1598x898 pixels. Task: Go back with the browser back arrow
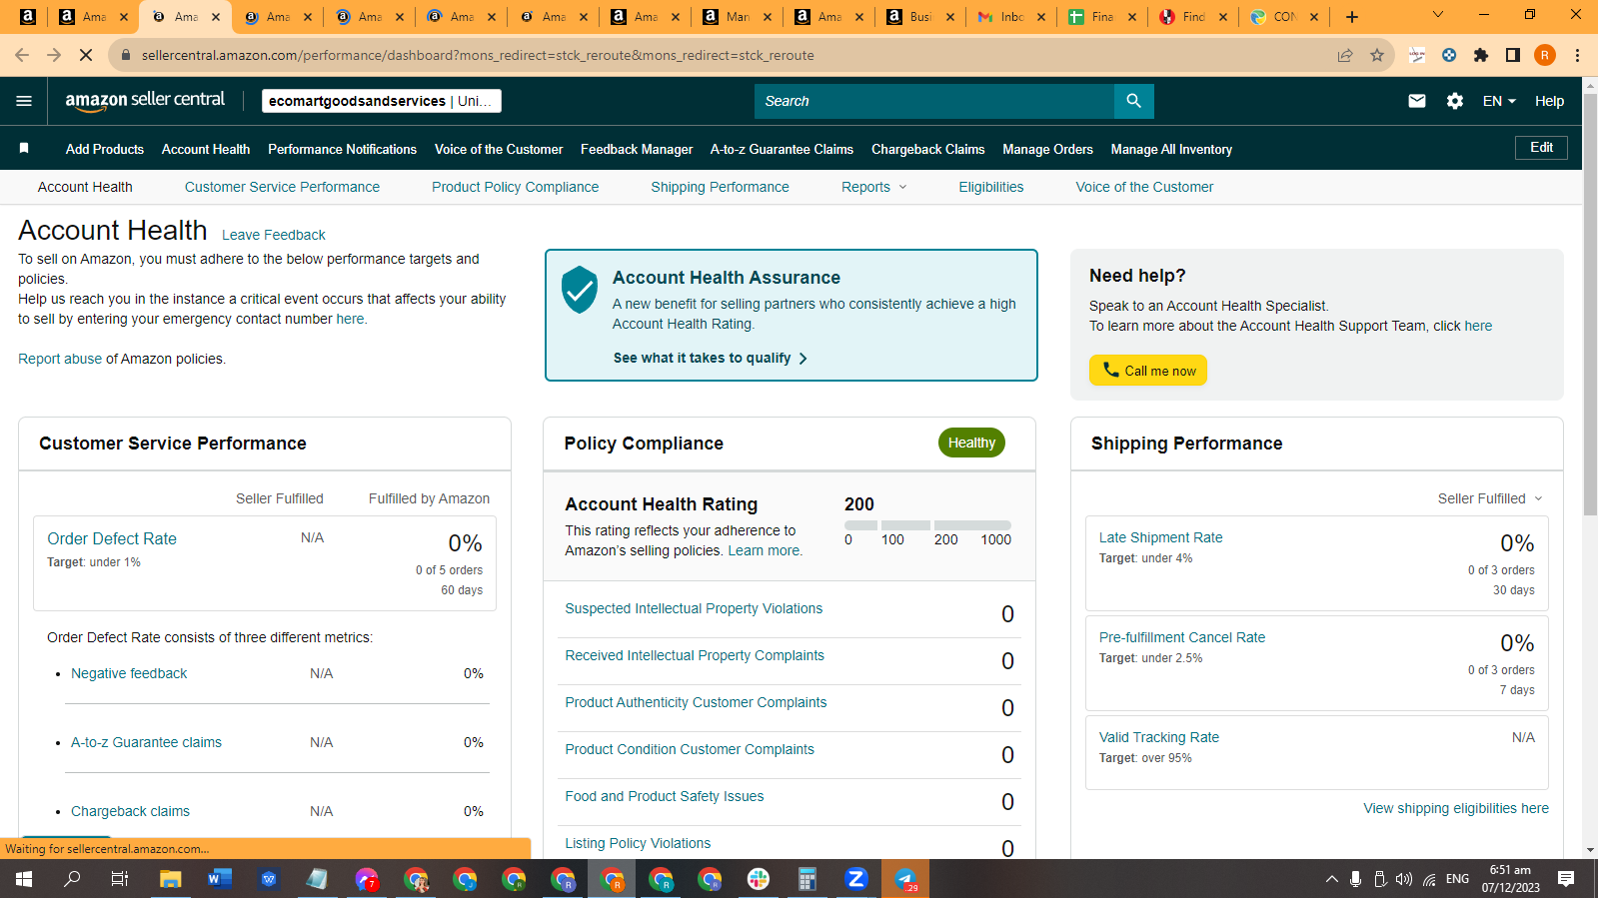pos(22,55)
